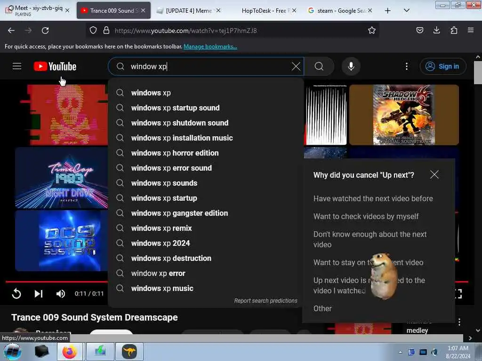Clear the search box with X

296,66
